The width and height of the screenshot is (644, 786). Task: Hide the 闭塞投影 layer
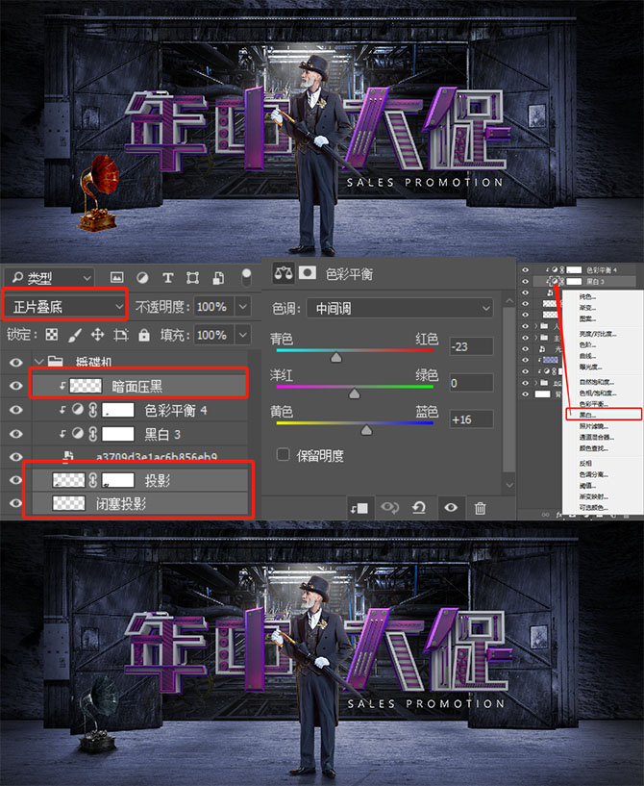pyautogui.click(x=16, y=503)
